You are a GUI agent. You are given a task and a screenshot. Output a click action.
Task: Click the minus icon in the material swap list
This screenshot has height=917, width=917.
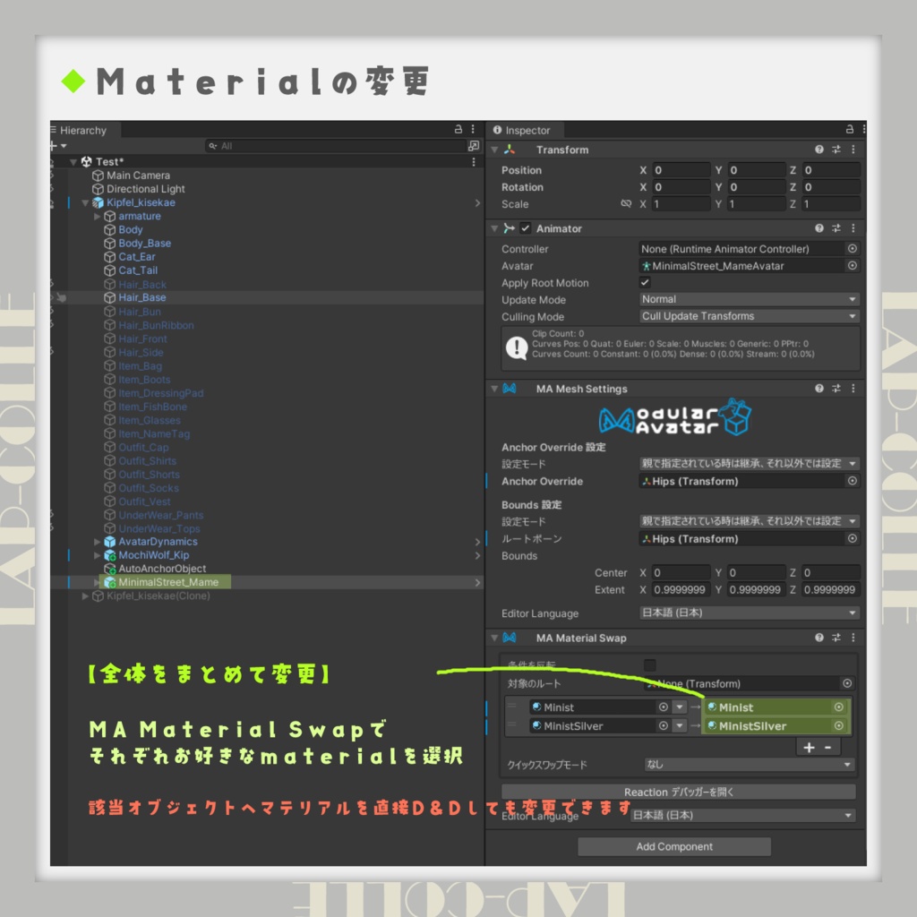[x=828, y=747]
